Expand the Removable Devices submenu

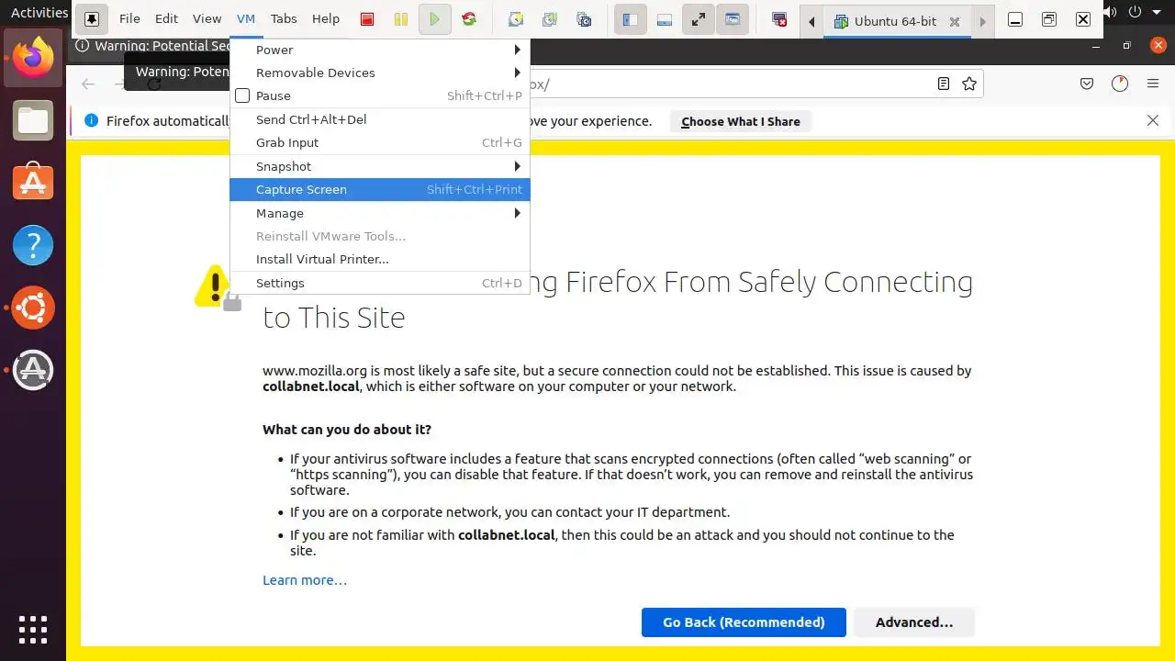380,73
